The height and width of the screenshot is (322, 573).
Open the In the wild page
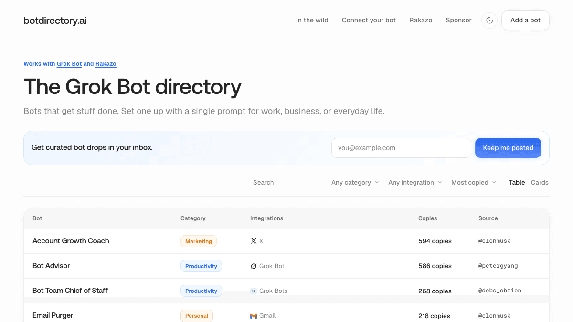(x=312, y=21)
